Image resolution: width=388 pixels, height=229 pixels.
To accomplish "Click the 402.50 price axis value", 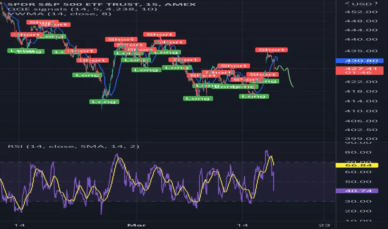I will tap(361, 130).
